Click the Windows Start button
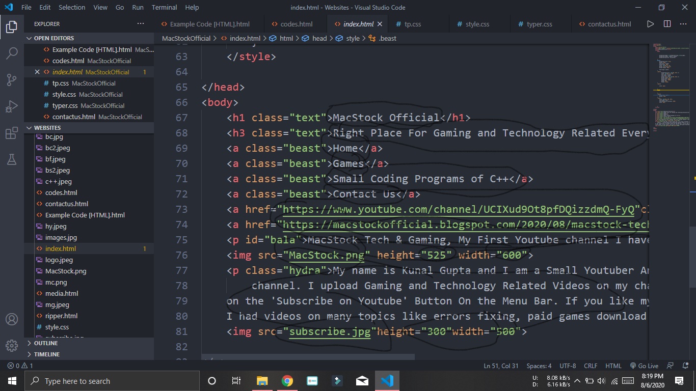Image resolution: width=696 pixels, height=391 pixels. point(12,381)
